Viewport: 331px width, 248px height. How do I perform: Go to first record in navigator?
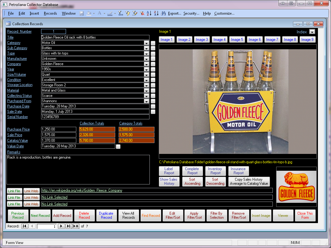[x=25, y=226]
